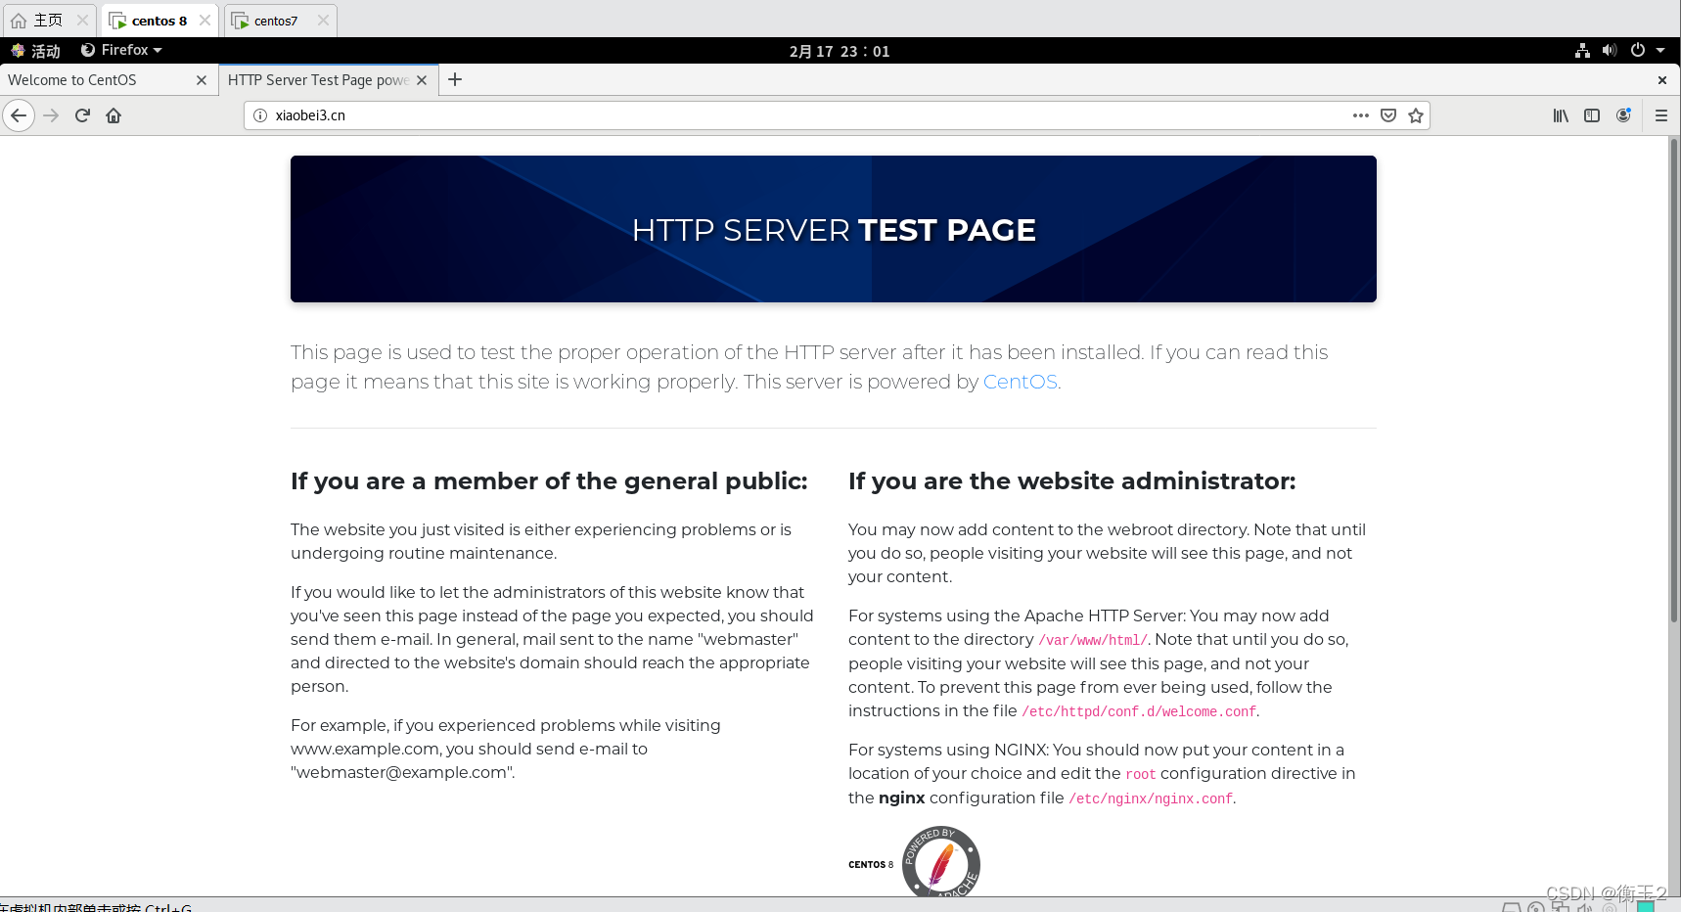The image size is (1681, 912).
Task: Open the Firefox account icon
Action: (1623, 115)
